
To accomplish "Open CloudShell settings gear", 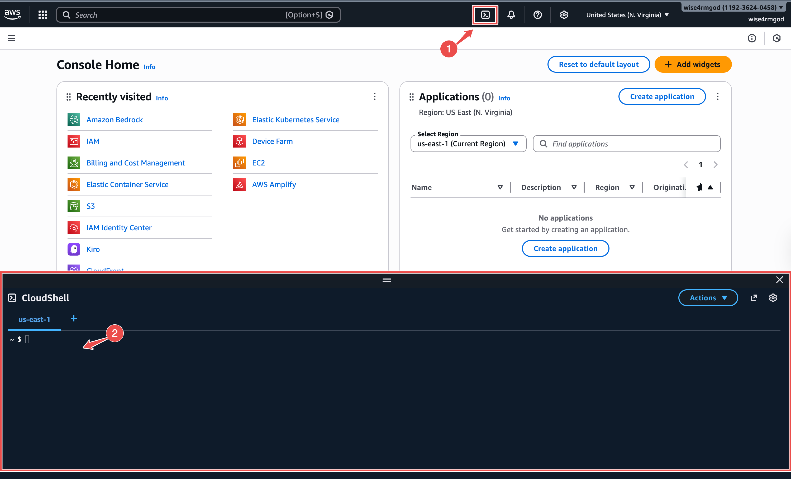I will pyautogui.click(x=773, y=297).
